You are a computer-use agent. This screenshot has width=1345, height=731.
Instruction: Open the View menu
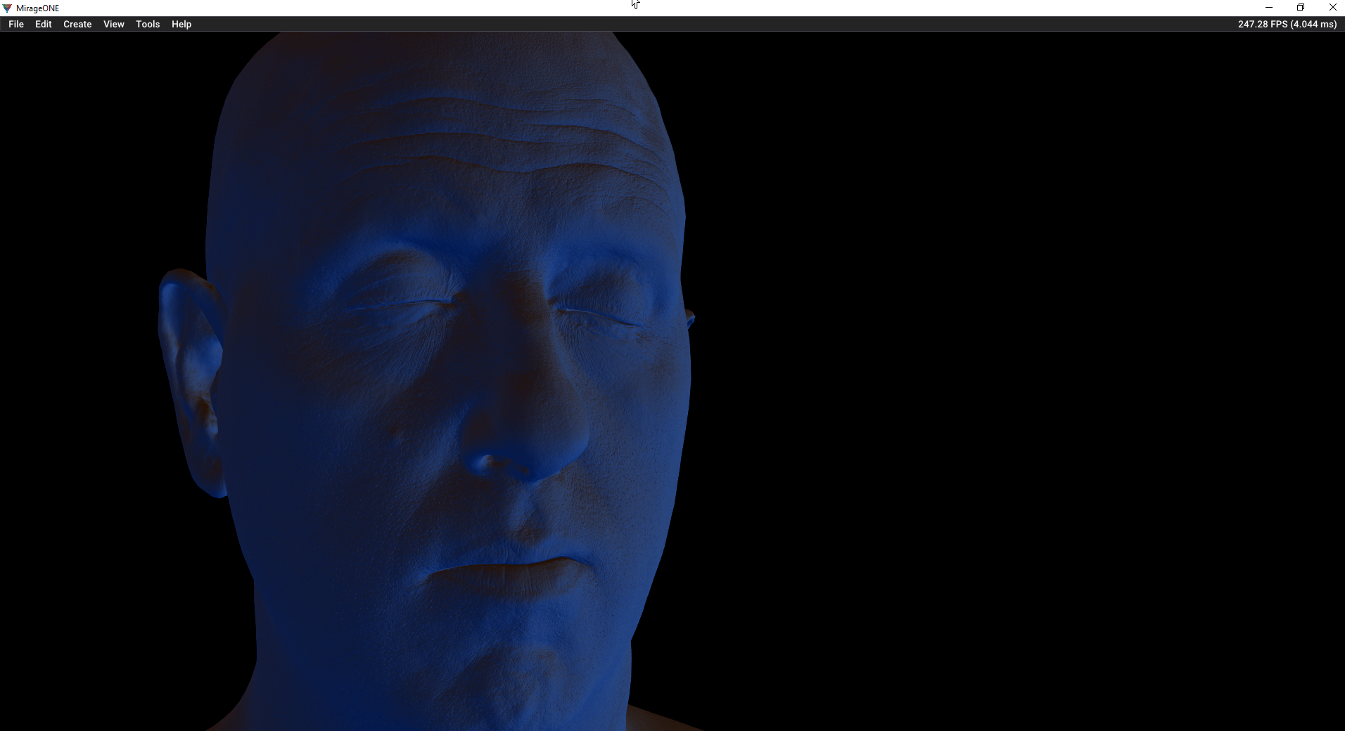coord(113,24)
